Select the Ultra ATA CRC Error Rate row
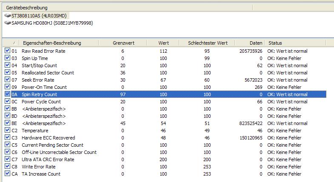Screen dimensions: 334x182 click(165, 159)
